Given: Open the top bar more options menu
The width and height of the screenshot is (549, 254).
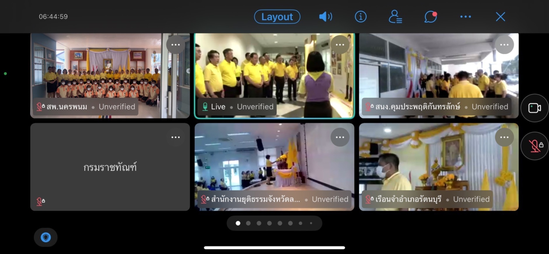Looking at the screenshot, I should click(x=465, y=17).
